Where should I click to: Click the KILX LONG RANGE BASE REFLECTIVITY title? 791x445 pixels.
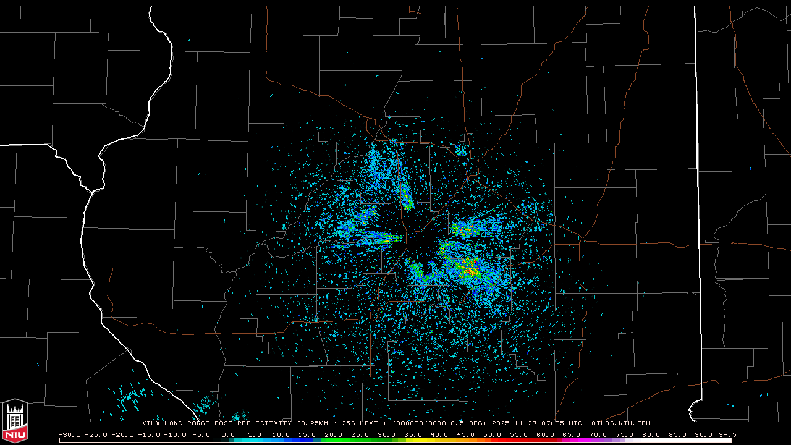click(217, 423)
